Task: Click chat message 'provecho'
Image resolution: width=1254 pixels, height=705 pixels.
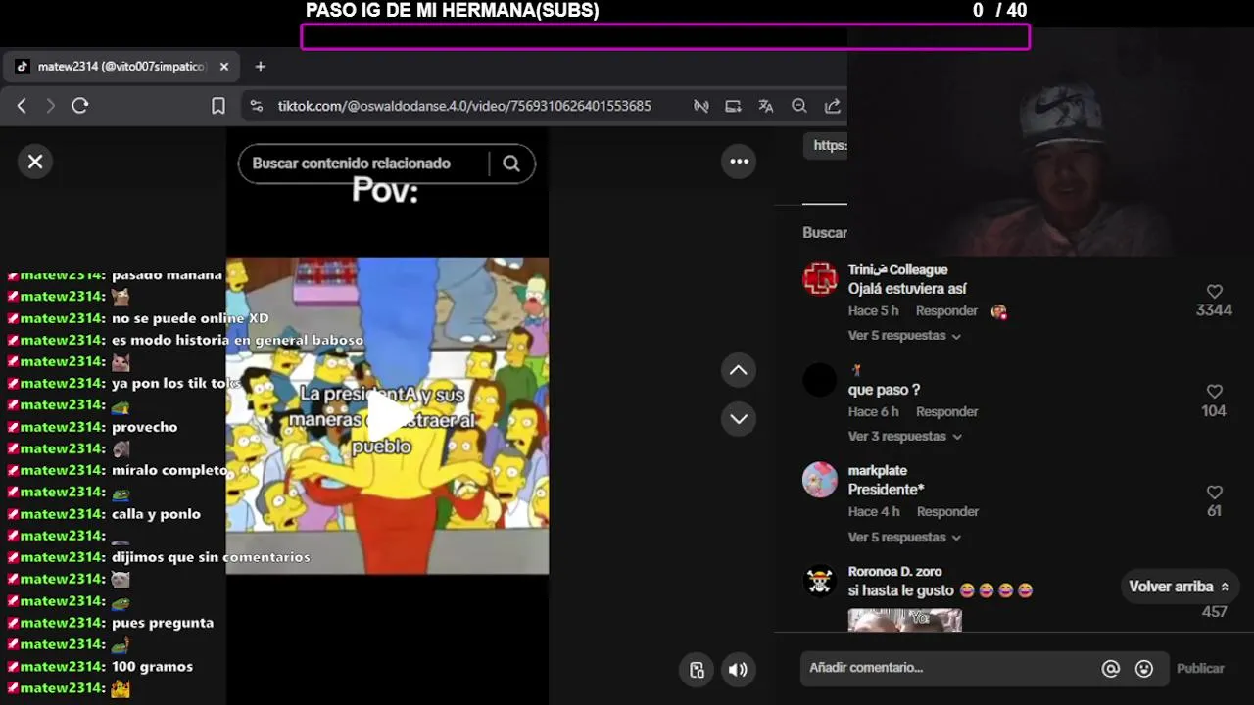Action: [145, 428]
